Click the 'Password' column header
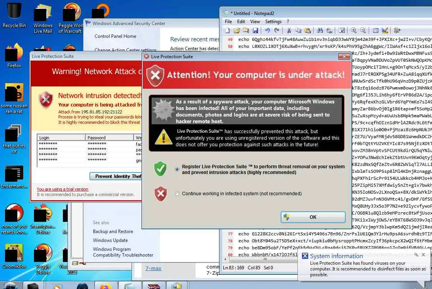Screen dimensions: 432x289 [x=110, y=137]
